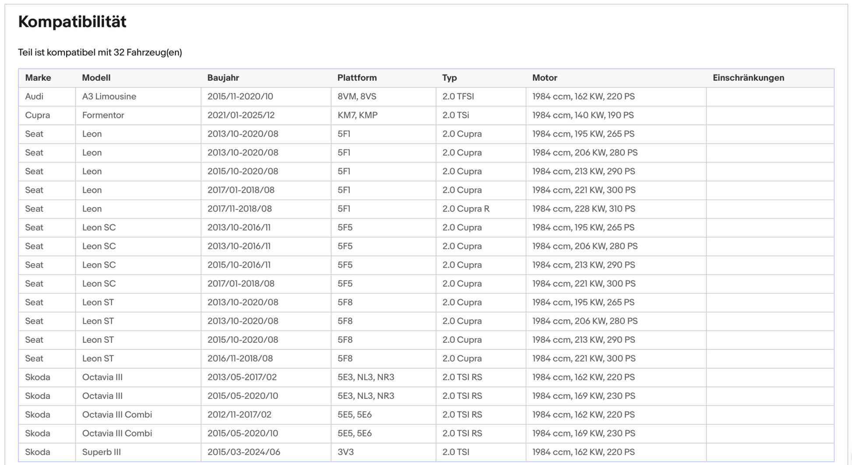The height and width of the screenshot is (465, 852).
Task: Click the 3V3 platform cell
Action: pyautogui.click(x=345, y=452)
